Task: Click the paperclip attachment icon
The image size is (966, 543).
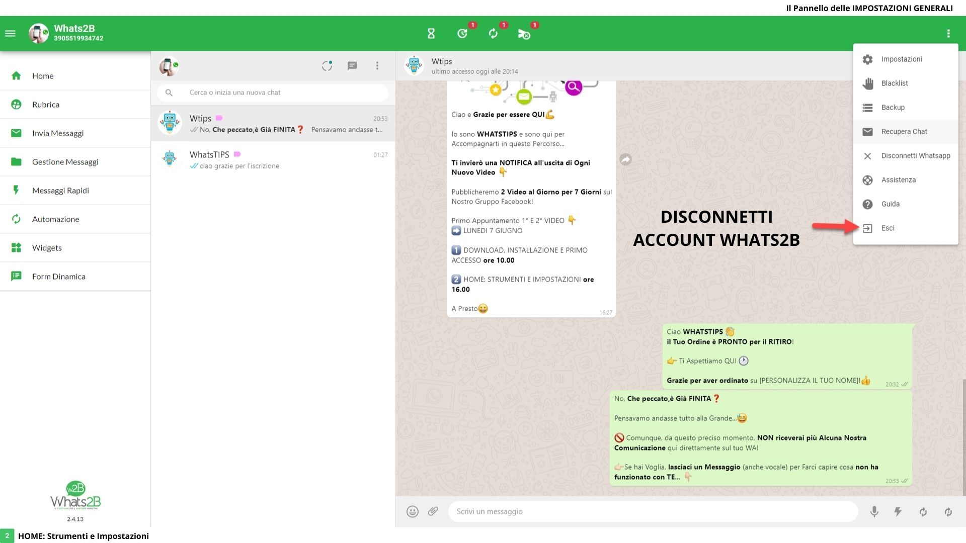Action: coord(433,511)
